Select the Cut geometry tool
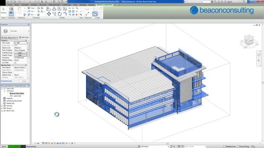This screenshot has height=148, width=264. click(31, 12)
